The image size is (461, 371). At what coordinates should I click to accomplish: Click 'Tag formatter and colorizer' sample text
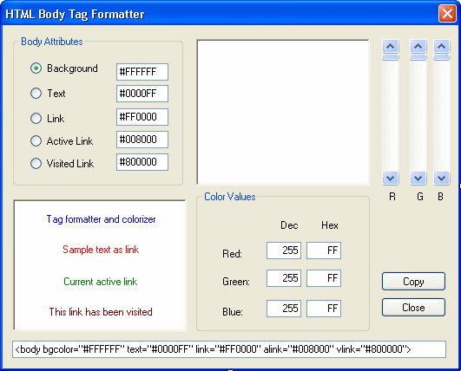pyautogui.click(x=101, y=219)
